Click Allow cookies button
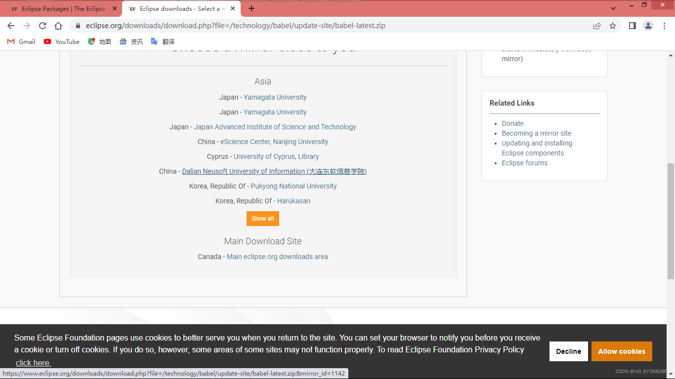675x379 pixels. point(622,351)
